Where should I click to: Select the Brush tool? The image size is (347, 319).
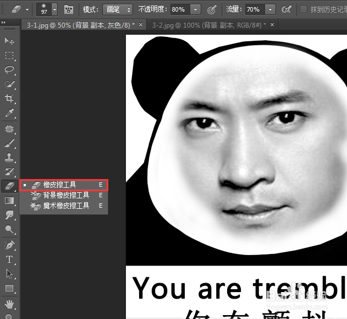point(9,143)
